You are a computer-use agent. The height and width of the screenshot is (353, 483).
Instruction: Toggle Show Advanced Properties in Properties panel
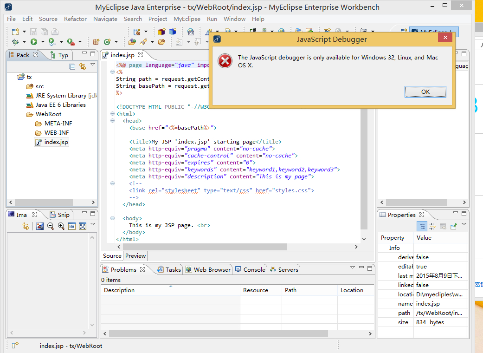click(x=432, y=226)
